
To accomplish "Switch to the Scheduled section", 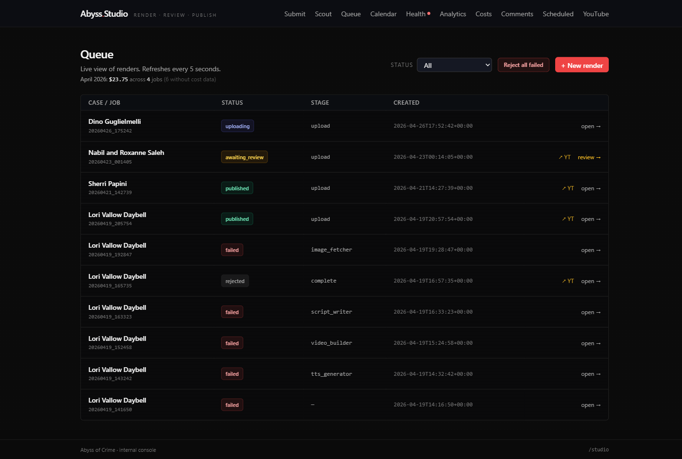I will pos(558,14).
